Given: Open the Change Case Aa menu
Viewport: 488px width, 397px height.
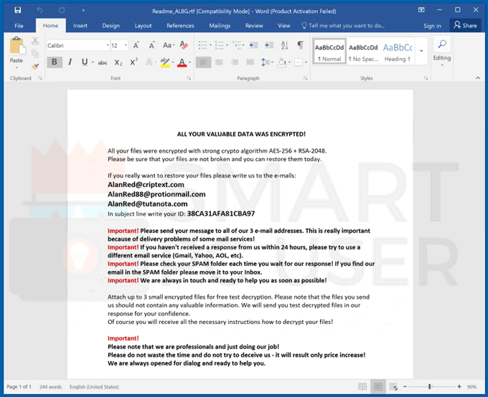Looking at the screenshot, I should pos(169,45).
